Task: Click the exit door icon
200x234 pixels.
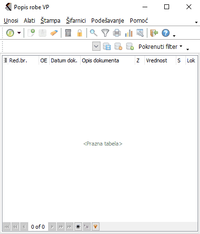Action: [154, 33]
